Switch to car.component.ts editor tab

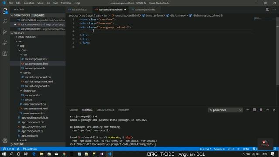click(x=145, y=10)
